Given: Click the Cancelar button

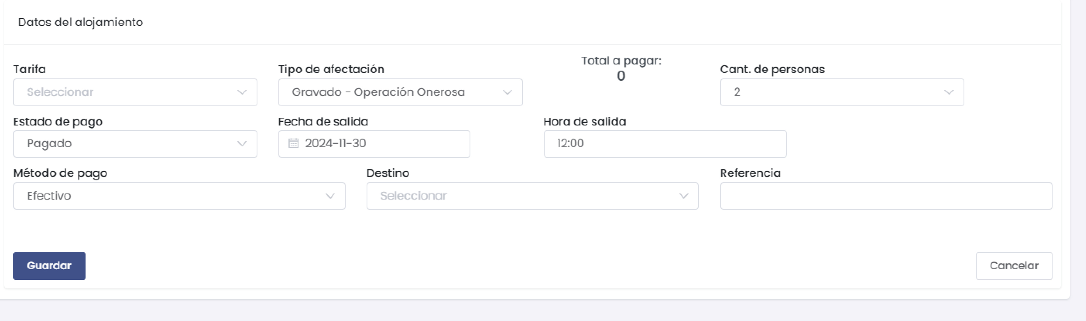Looking at the screenshot, I should point(1014,266).
